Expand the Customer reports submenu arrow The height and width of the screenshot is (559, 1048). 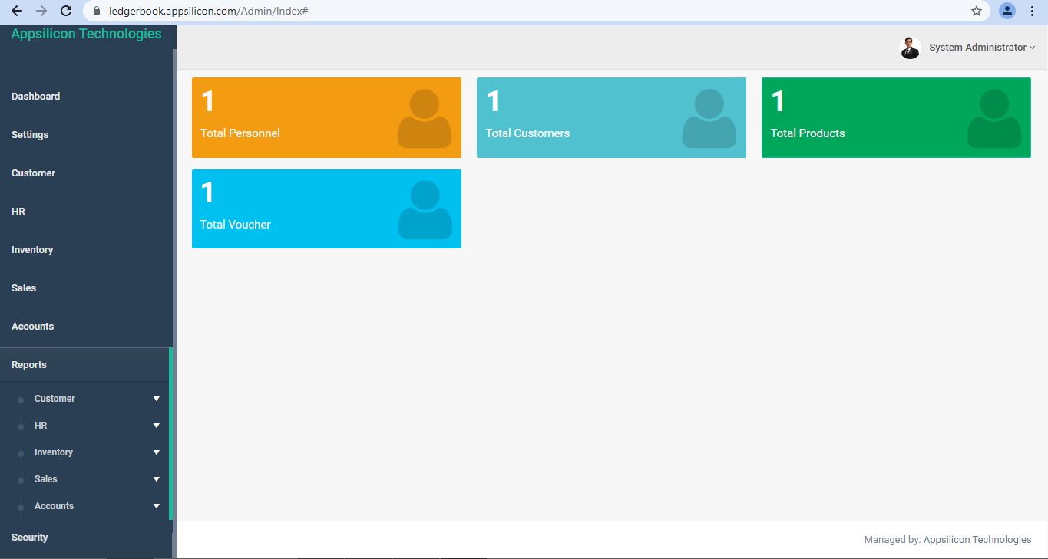(x=157, y=399)
